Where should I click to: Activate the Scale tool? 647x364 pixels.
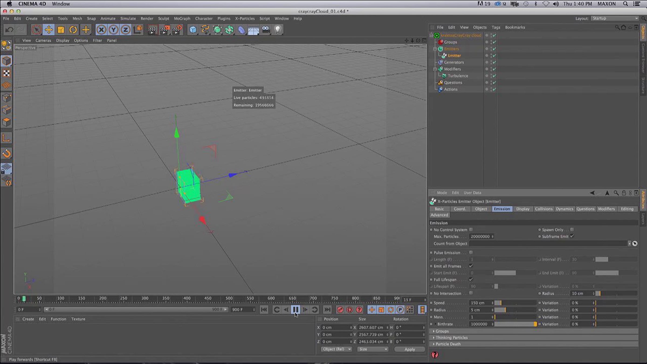61,30
